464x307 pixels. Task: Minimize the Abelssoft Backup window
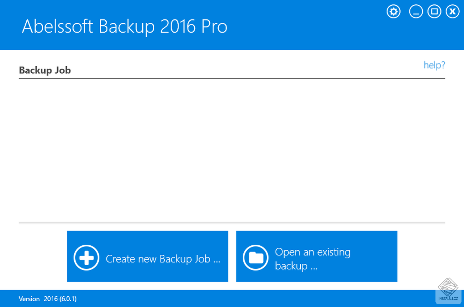(416, 12)
